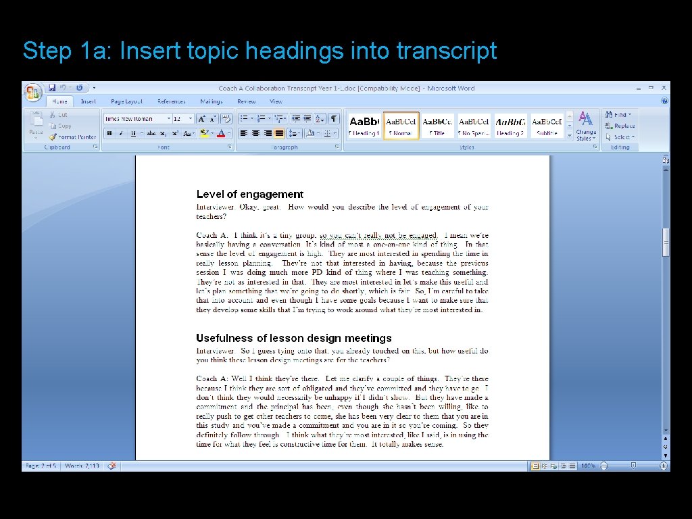Screen dimensions: 692x519
Task: Activate the Format Painter
Action: click(x=72, y=137)
